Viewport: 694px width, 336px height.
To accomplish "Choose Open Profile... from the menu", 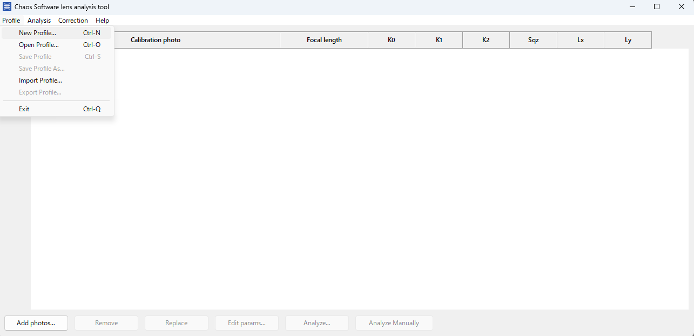I will [x=57, y=45].
